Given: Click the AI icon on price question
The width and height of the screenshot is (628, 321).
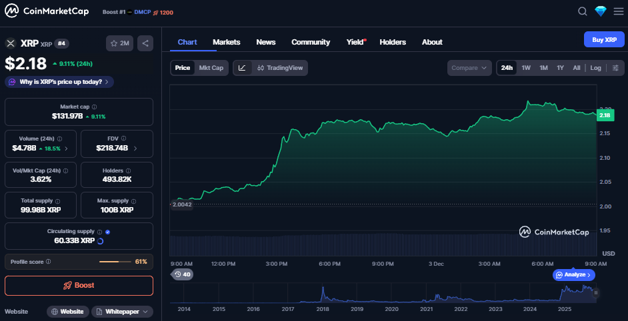Looking at the screenshot, I should [x=12, y=82].
